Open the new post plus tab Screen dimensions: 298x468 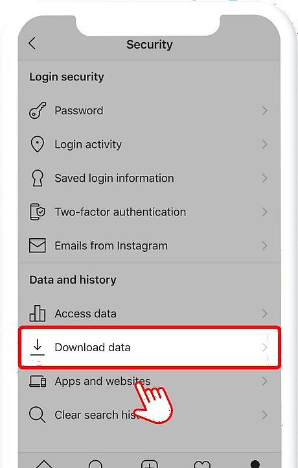pos(149,463)
